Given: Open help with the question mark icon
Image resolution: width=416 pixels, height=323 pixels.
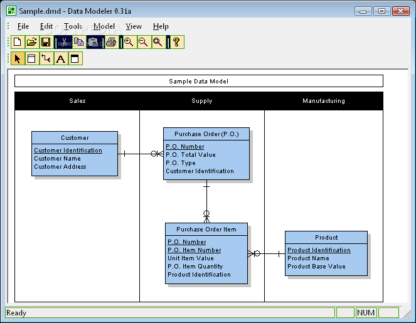Looking at the screenshot, I should (x=177, y=42).
